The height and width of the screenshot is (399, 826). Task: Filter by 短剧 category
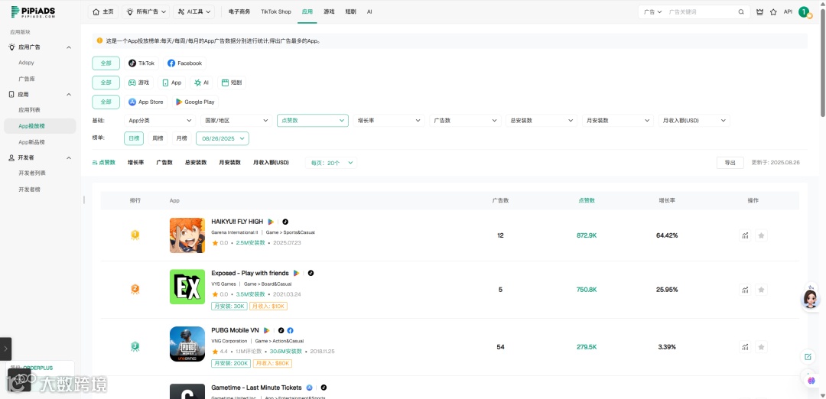click(x=231, y=83)
